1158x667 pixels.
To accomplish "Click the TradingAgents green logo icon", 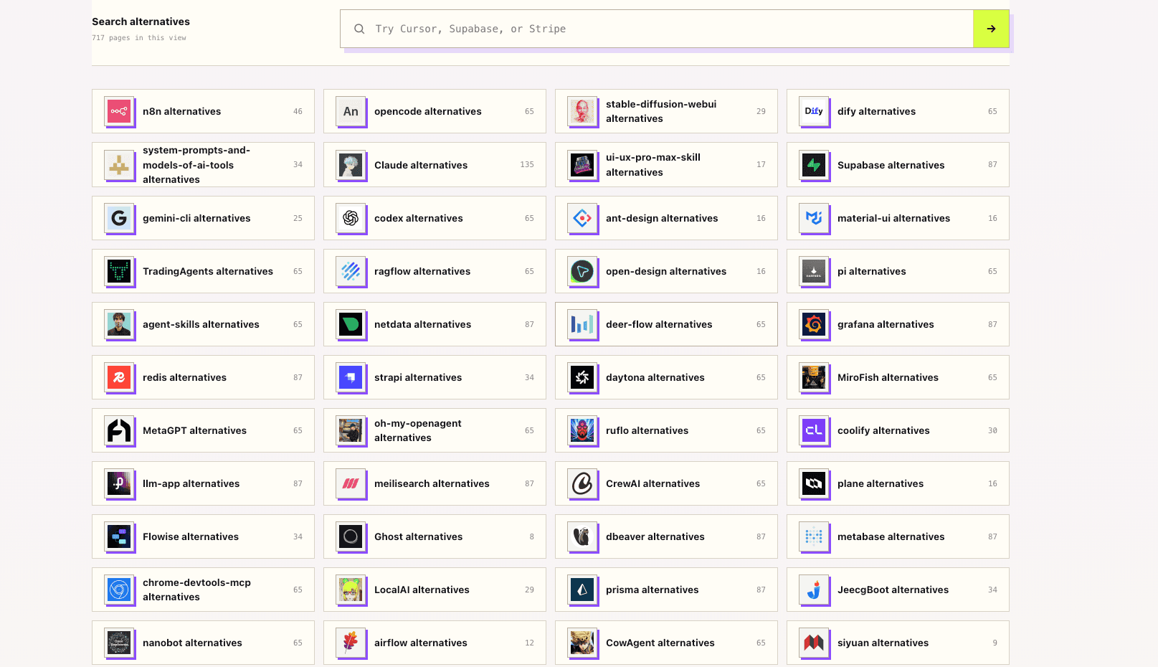I will click(119, 271).
